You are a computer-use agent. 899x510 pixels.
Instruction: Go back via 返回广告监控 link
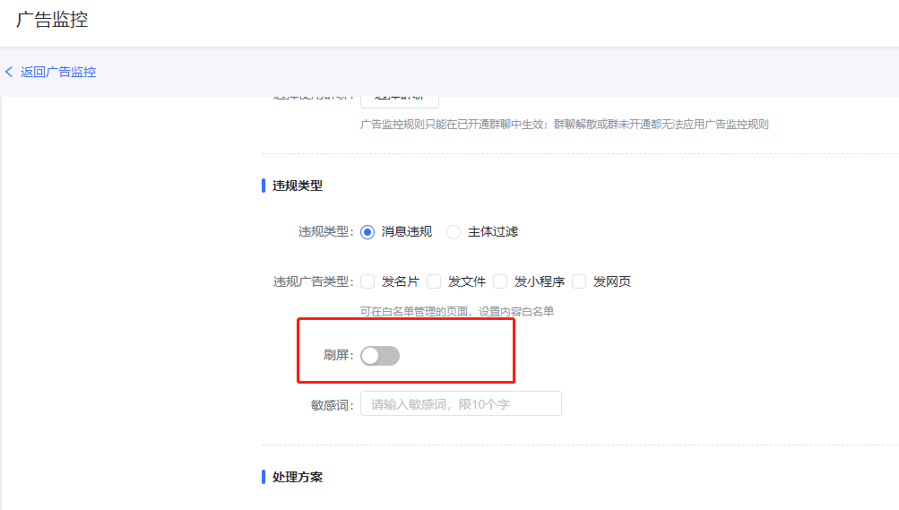tap(58, 72)
